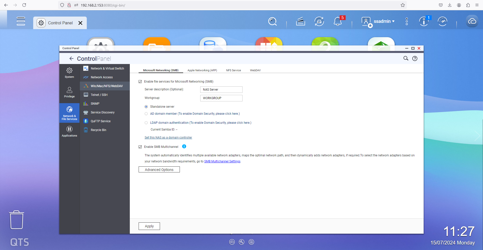Open Network & Virtual Switch settings
This screenshot has height=250, width=483.
point(105,69)
